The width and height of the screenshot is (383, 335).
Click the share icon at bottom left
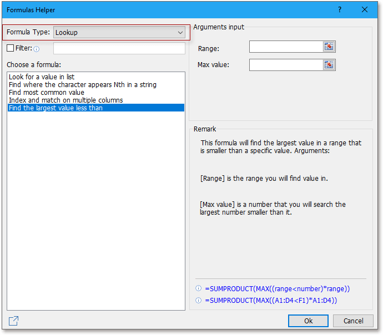pyautogui.click(x=14, y=321)
